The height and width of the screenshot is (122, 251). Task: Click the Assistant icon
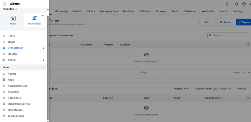4,92
